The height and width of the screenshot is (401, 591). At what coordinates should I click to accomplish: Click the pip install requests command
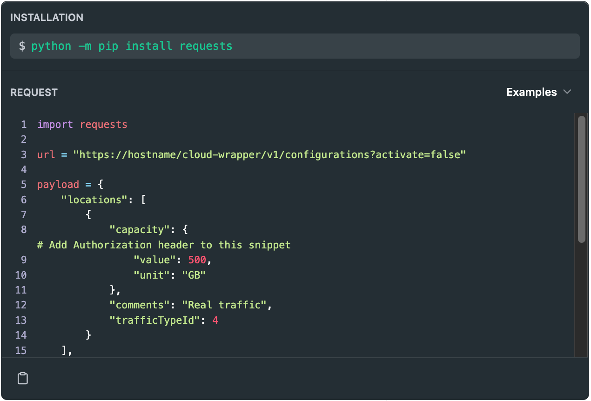(132, 46)
